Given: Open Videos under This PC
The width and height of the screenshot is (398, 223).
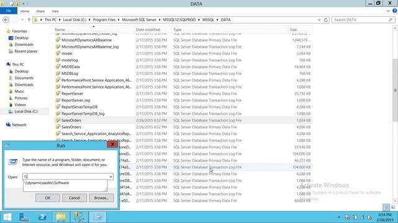Looking at the screenshot, I should 20,105.
